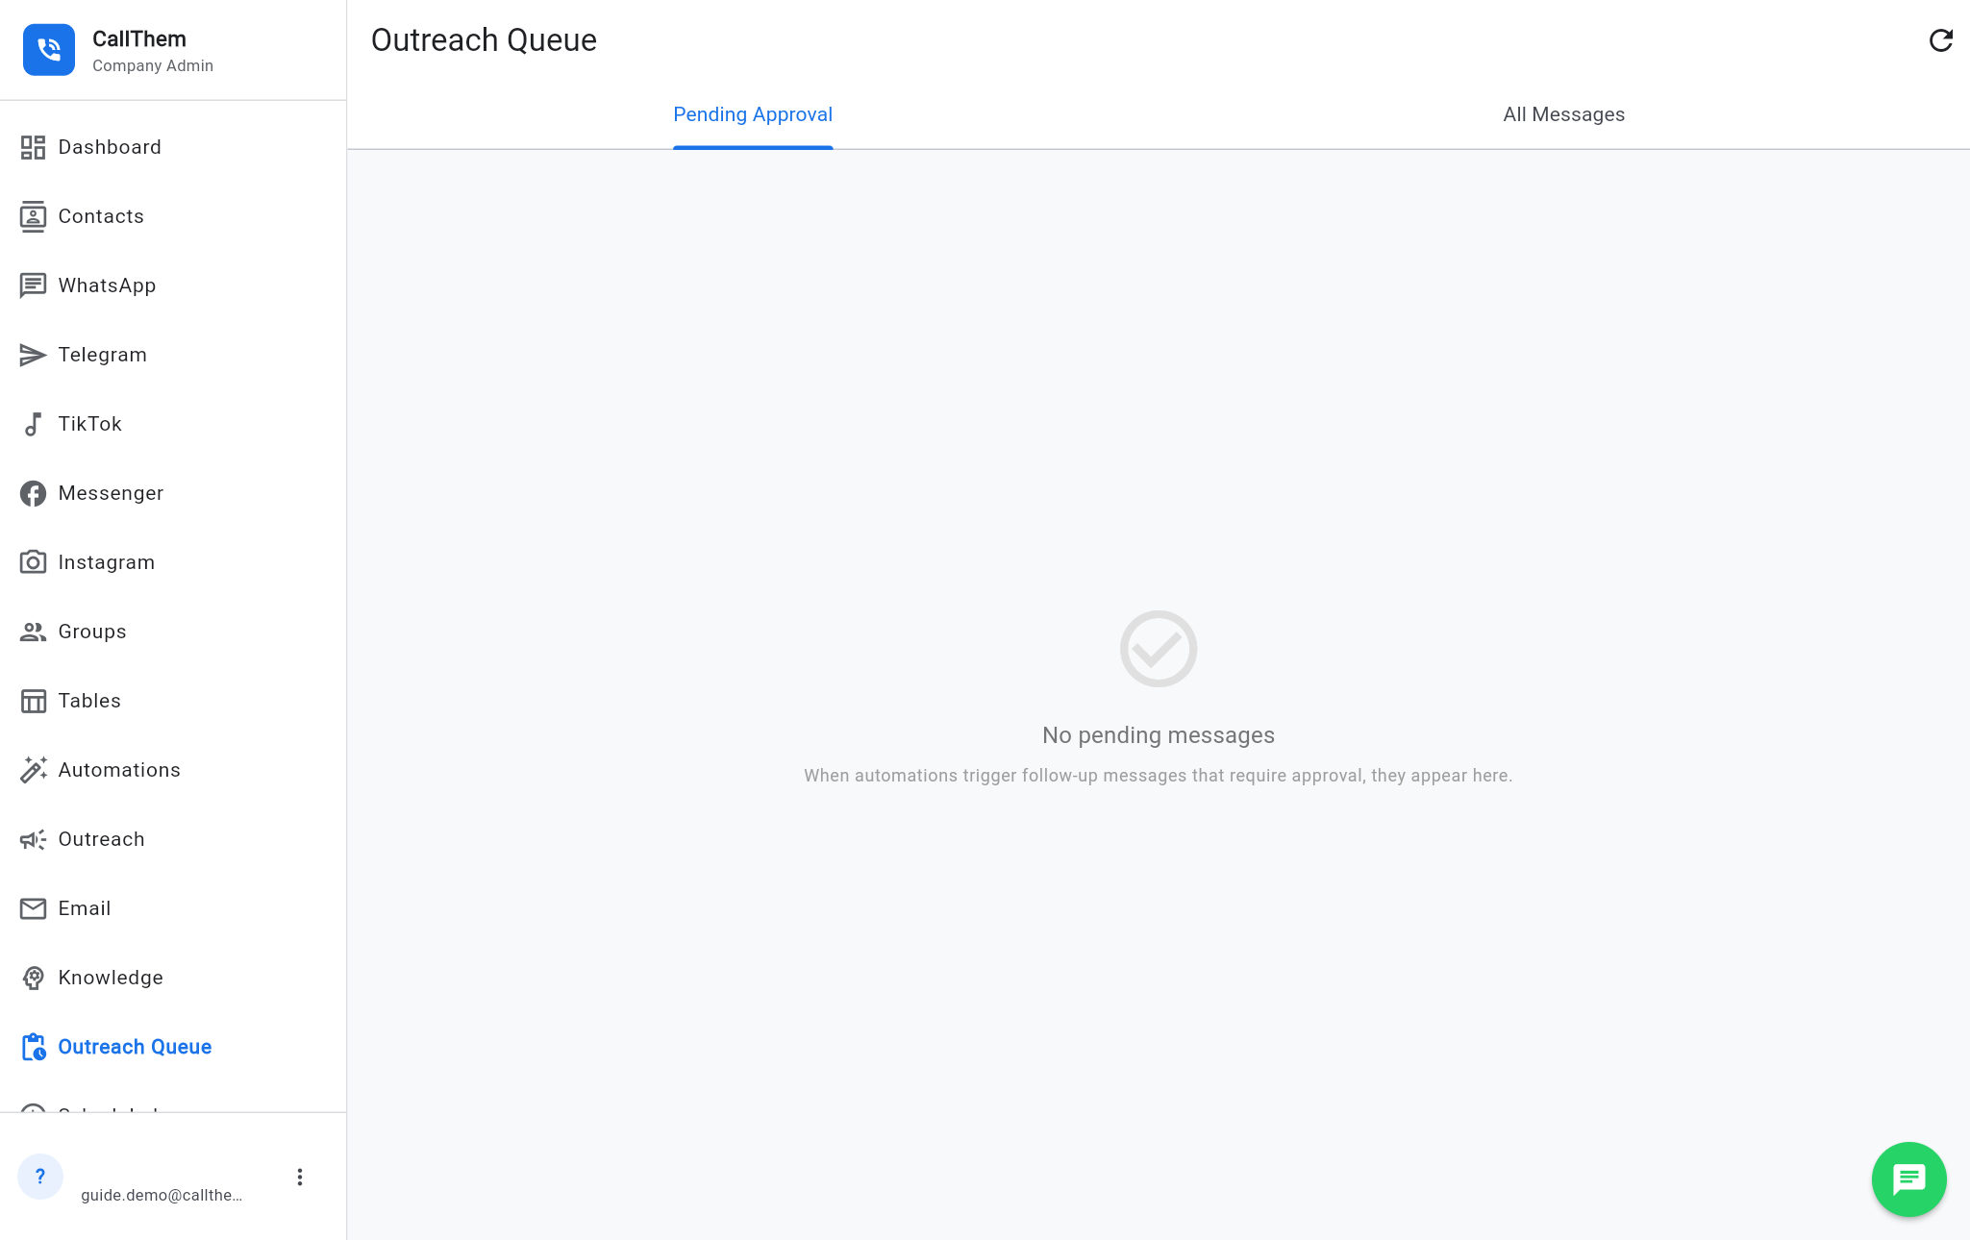
Task: Click the Email envelope icon
Action: (x=33, y=908)
